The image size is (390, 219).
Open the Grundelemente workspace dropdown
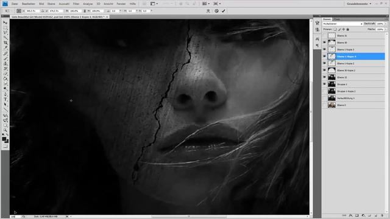pos(359,4)
